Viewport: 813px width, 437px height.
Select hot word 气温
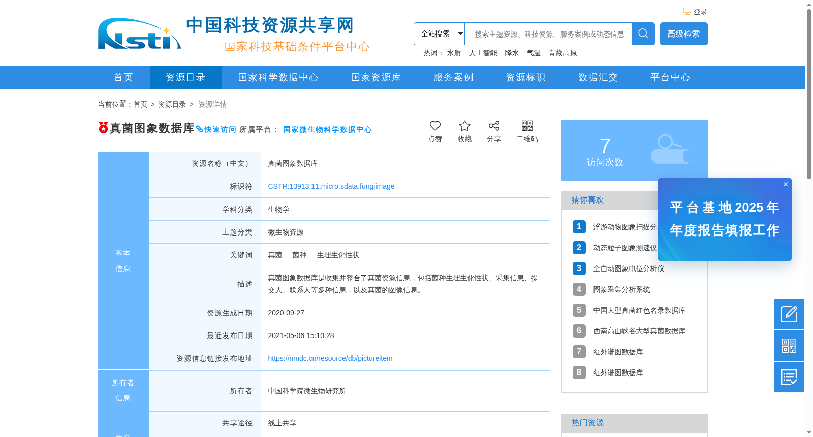coord(534,53)
